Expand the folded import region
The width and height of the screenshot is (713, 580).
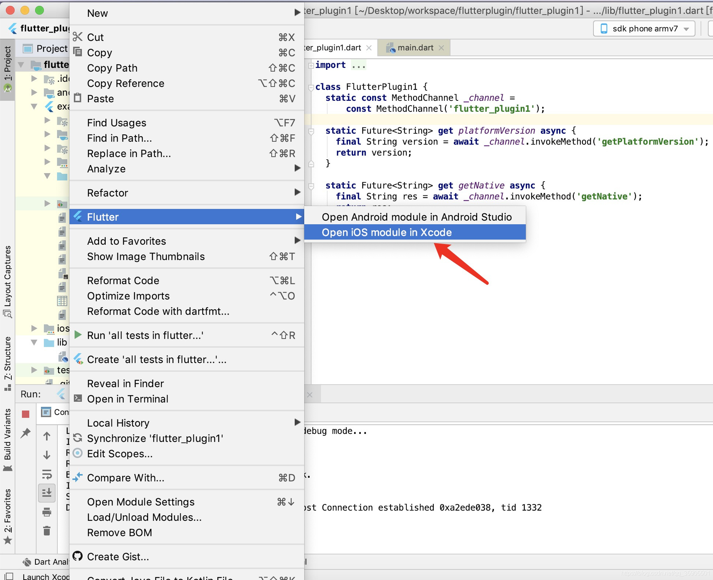coord(311,65)
